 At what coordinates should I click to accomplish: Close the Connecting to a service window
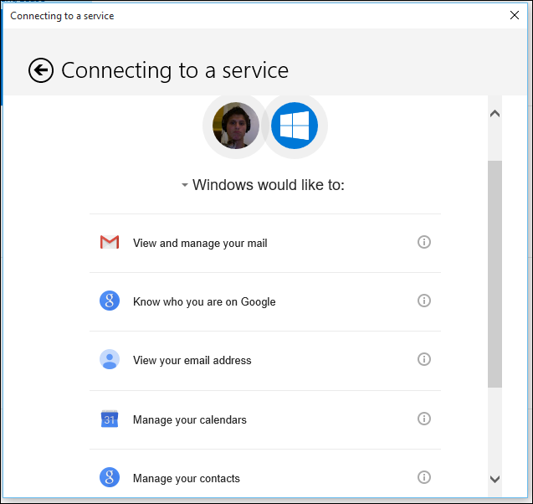pyautogui.click(x=514, y=15)
